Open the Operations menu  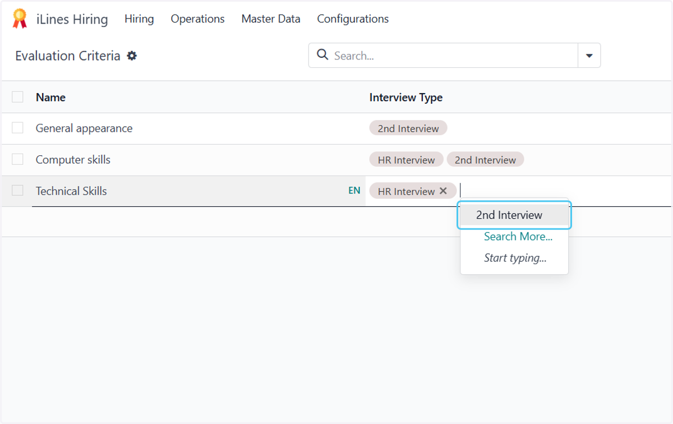(197, 19)
